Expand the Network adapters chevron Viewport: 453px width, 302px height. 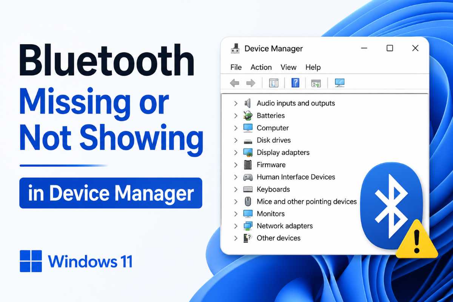coord(236,226)
